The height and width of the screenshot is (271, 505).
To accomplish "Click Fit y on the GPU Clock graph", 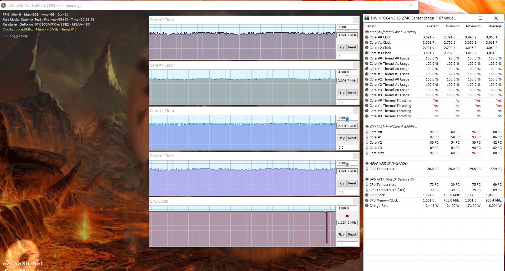I will pos(341,235).
